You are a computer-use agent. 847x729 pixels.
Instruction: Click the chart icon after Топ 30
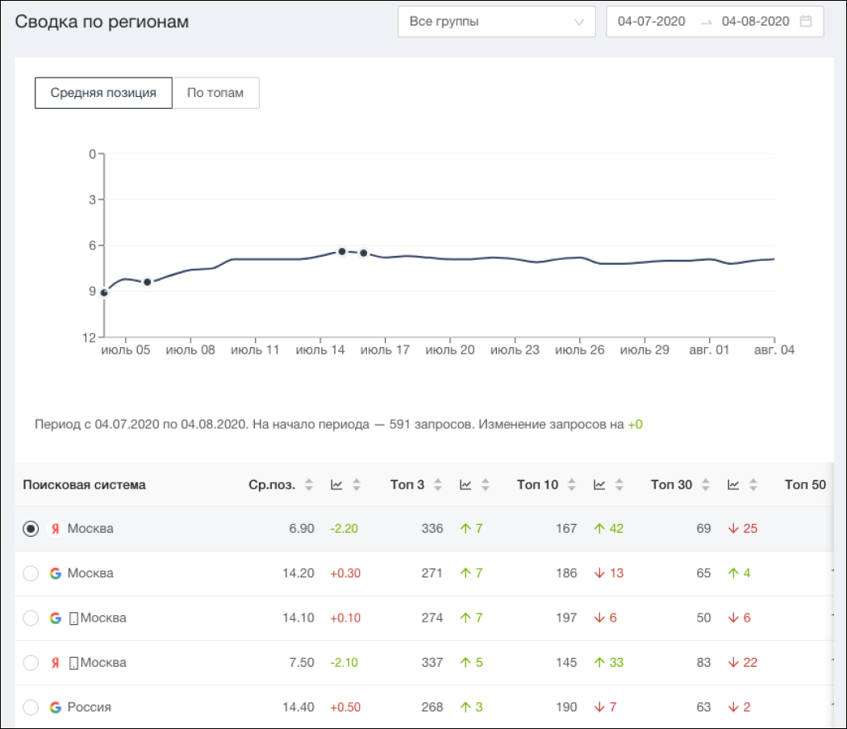[x=734, y=485]
